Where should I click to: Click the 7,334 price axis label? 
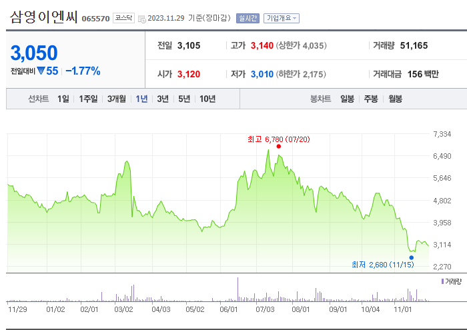coord(442,134)
